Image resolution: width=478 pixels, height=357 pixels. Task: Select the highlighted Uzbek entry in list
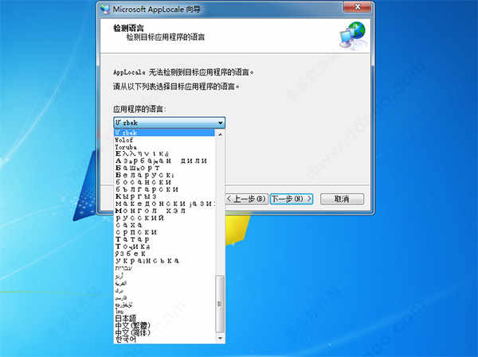coord(165,133)
